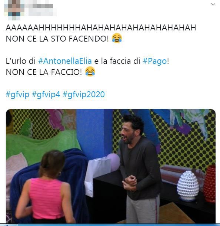Click the woman in the pink top
Image resolution: width=220 pixels, height=226 pixels.
(x=46, y=187)
